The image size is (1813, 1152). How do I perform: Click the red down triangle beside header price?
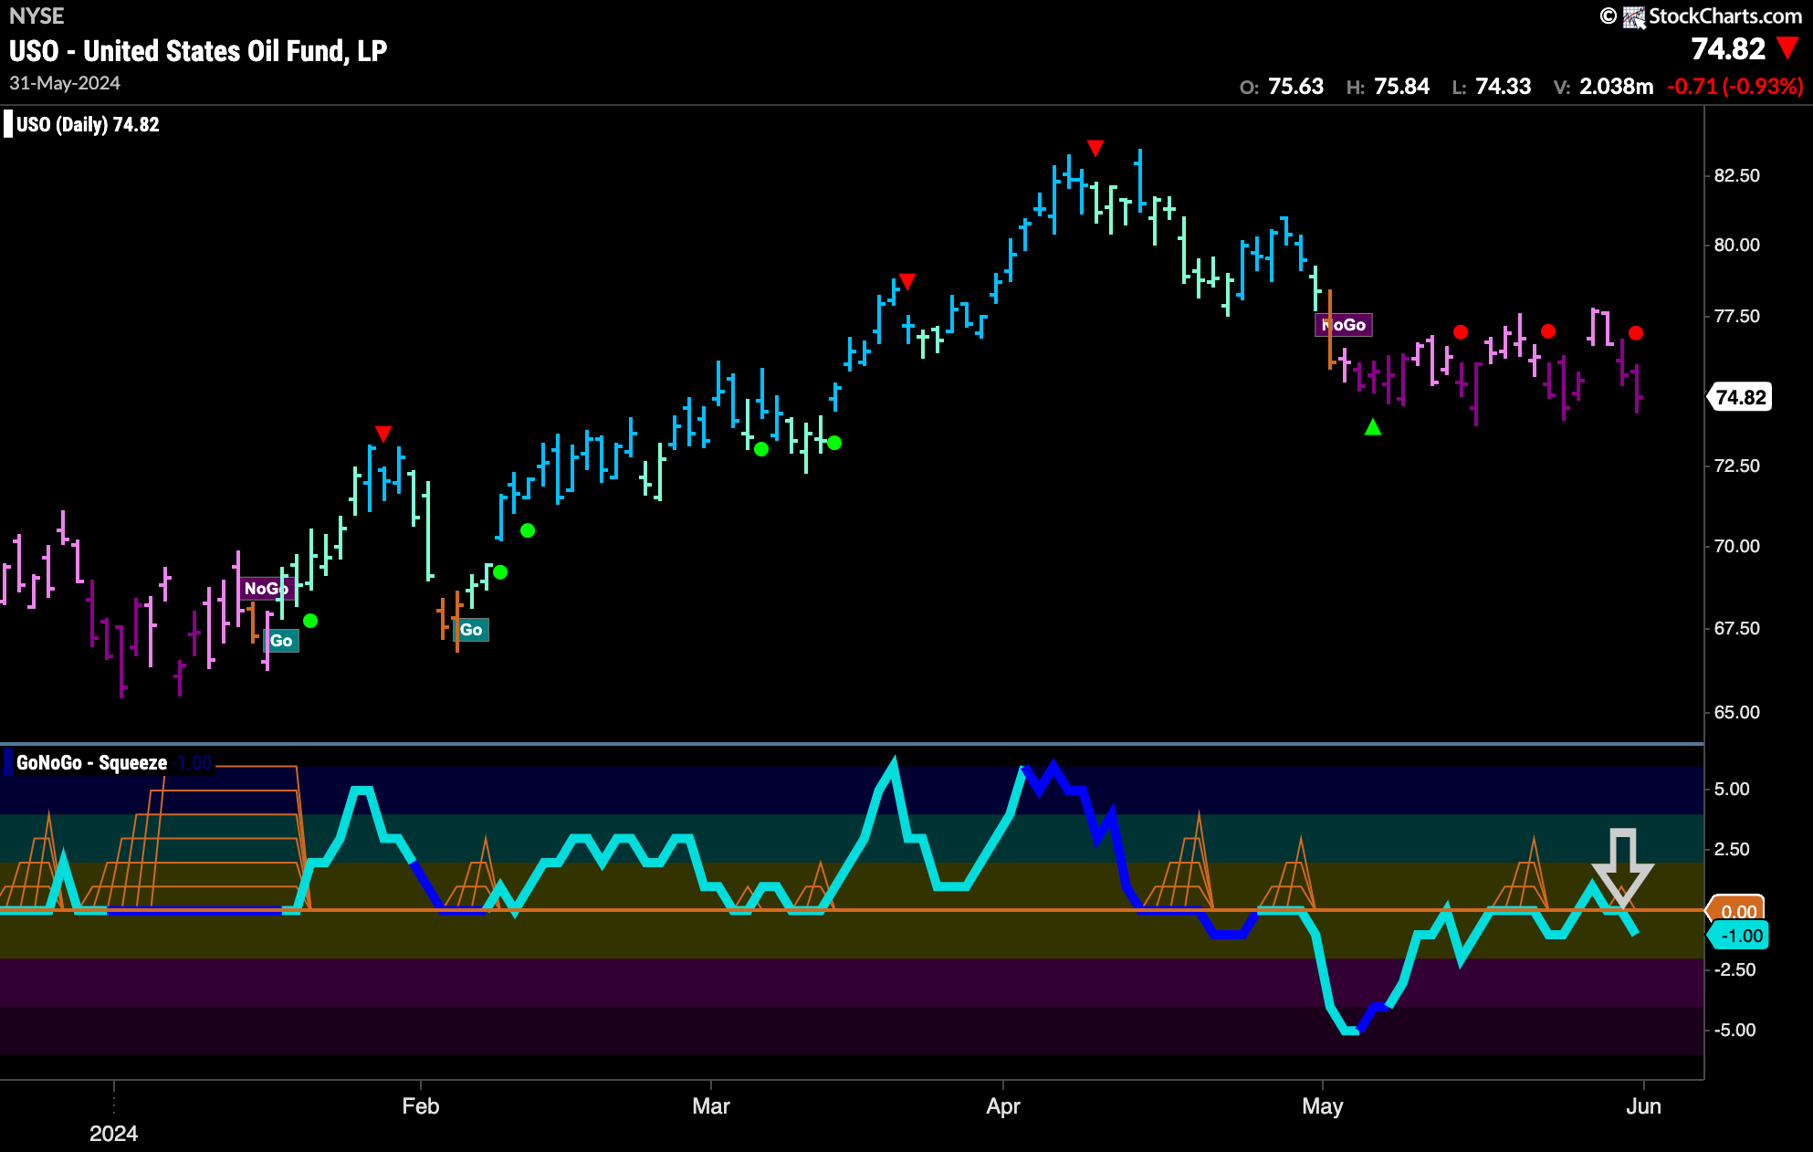[1787, 47]
